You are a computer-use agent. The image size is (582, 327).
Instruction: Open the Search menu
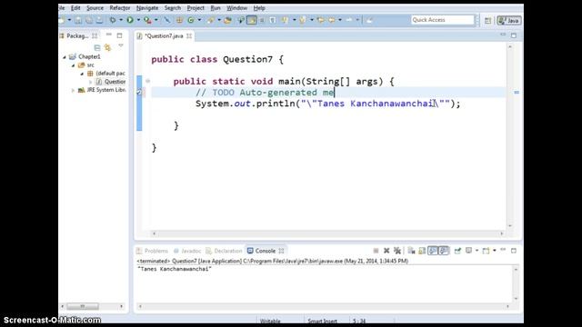pyautogui.click(x=173, y=8)
